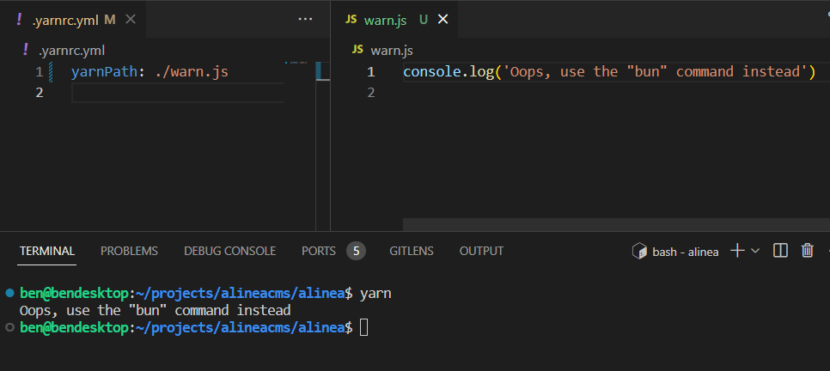
Task: Open the left editor group's more actions ellipsis
Action: (305, 20)
